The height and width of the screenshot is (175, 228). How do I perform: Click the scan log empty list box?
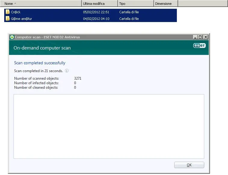pos(109,126)
